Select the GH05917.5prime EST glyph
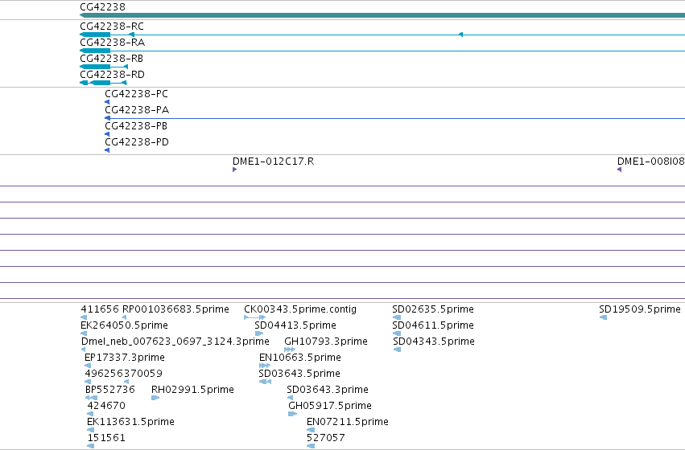Viewport: 685px width, 450px height. [x=292, y=414]
